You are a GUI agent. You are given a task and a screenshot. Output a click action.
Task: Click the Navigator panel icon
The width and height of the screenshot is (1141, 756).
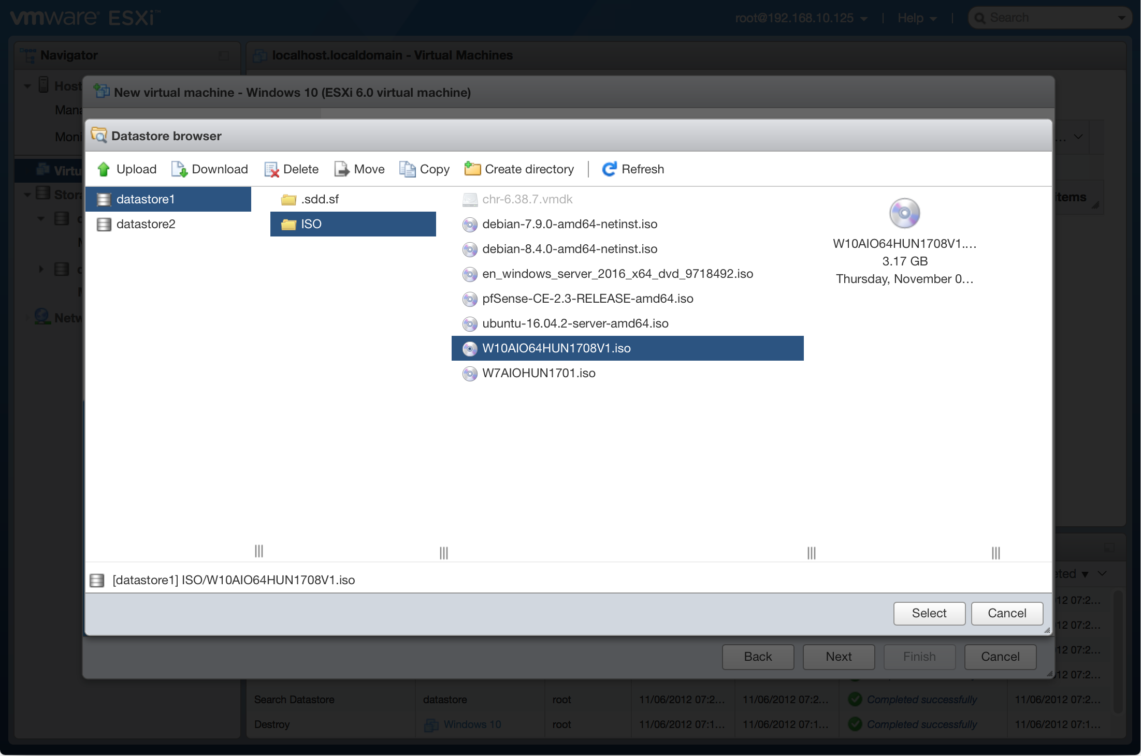tap(28, 55)
